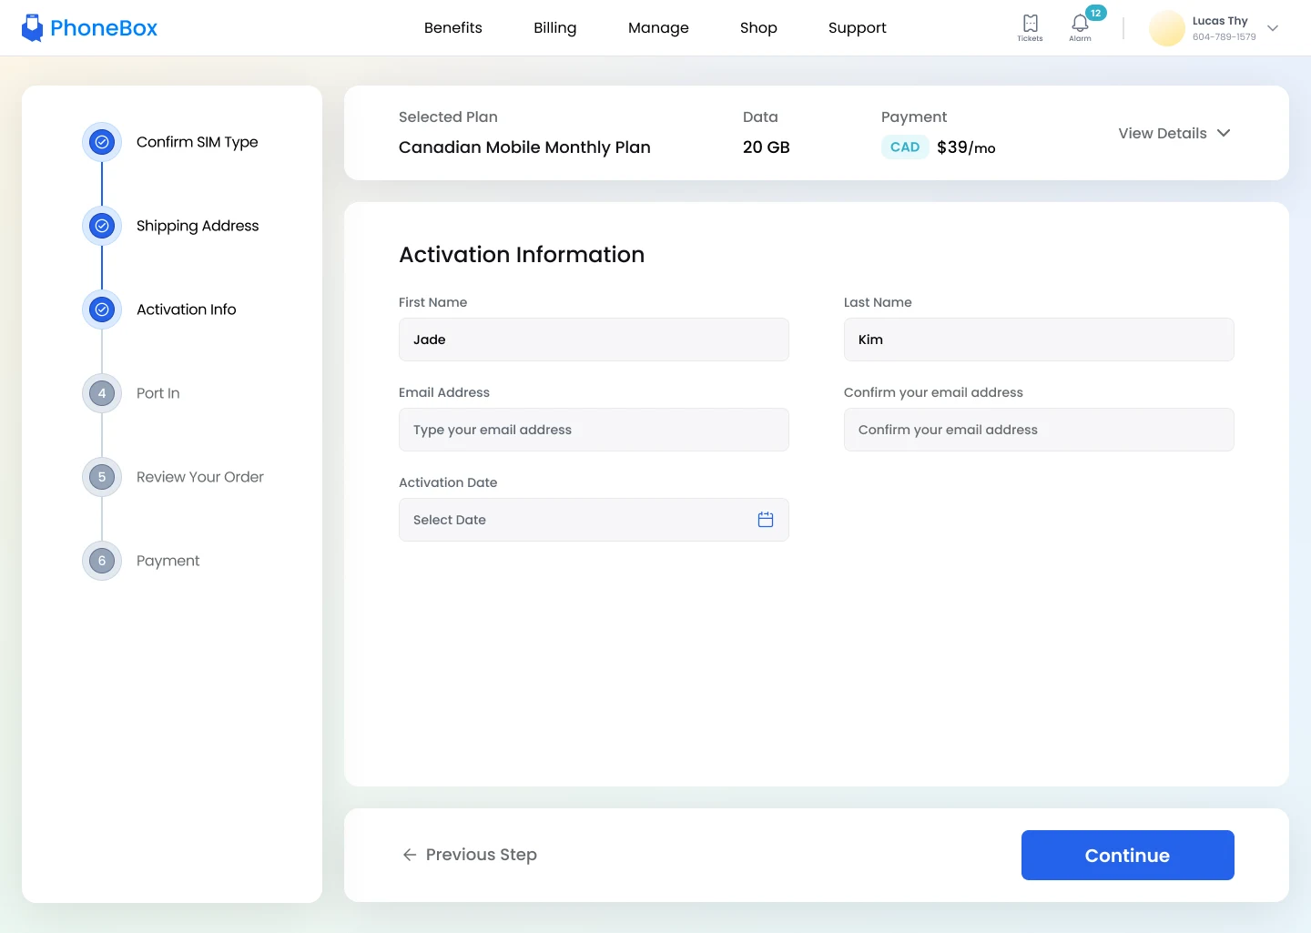Screen dimensions: 1311x933
Task: Click Confirm SIM Type step checkmark
Action: pyautogui.click(x=102, y=142)
